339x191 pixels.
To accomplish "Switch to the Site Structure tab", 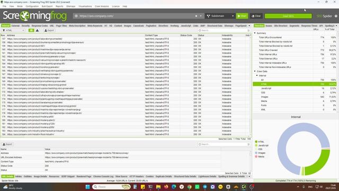I will [x=281, y=26].
